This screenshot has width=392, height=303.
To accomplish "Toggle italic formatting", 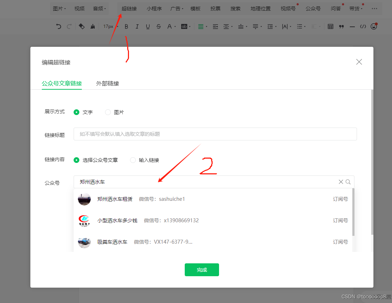I will point(137,26).
